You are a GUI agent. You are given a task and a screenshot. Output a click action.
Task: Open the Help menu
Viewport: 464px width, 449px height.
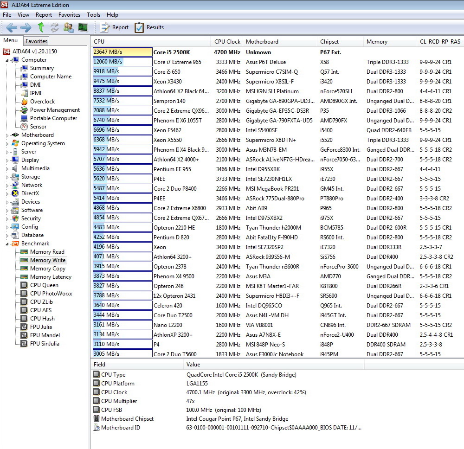(x=112, y=15)
